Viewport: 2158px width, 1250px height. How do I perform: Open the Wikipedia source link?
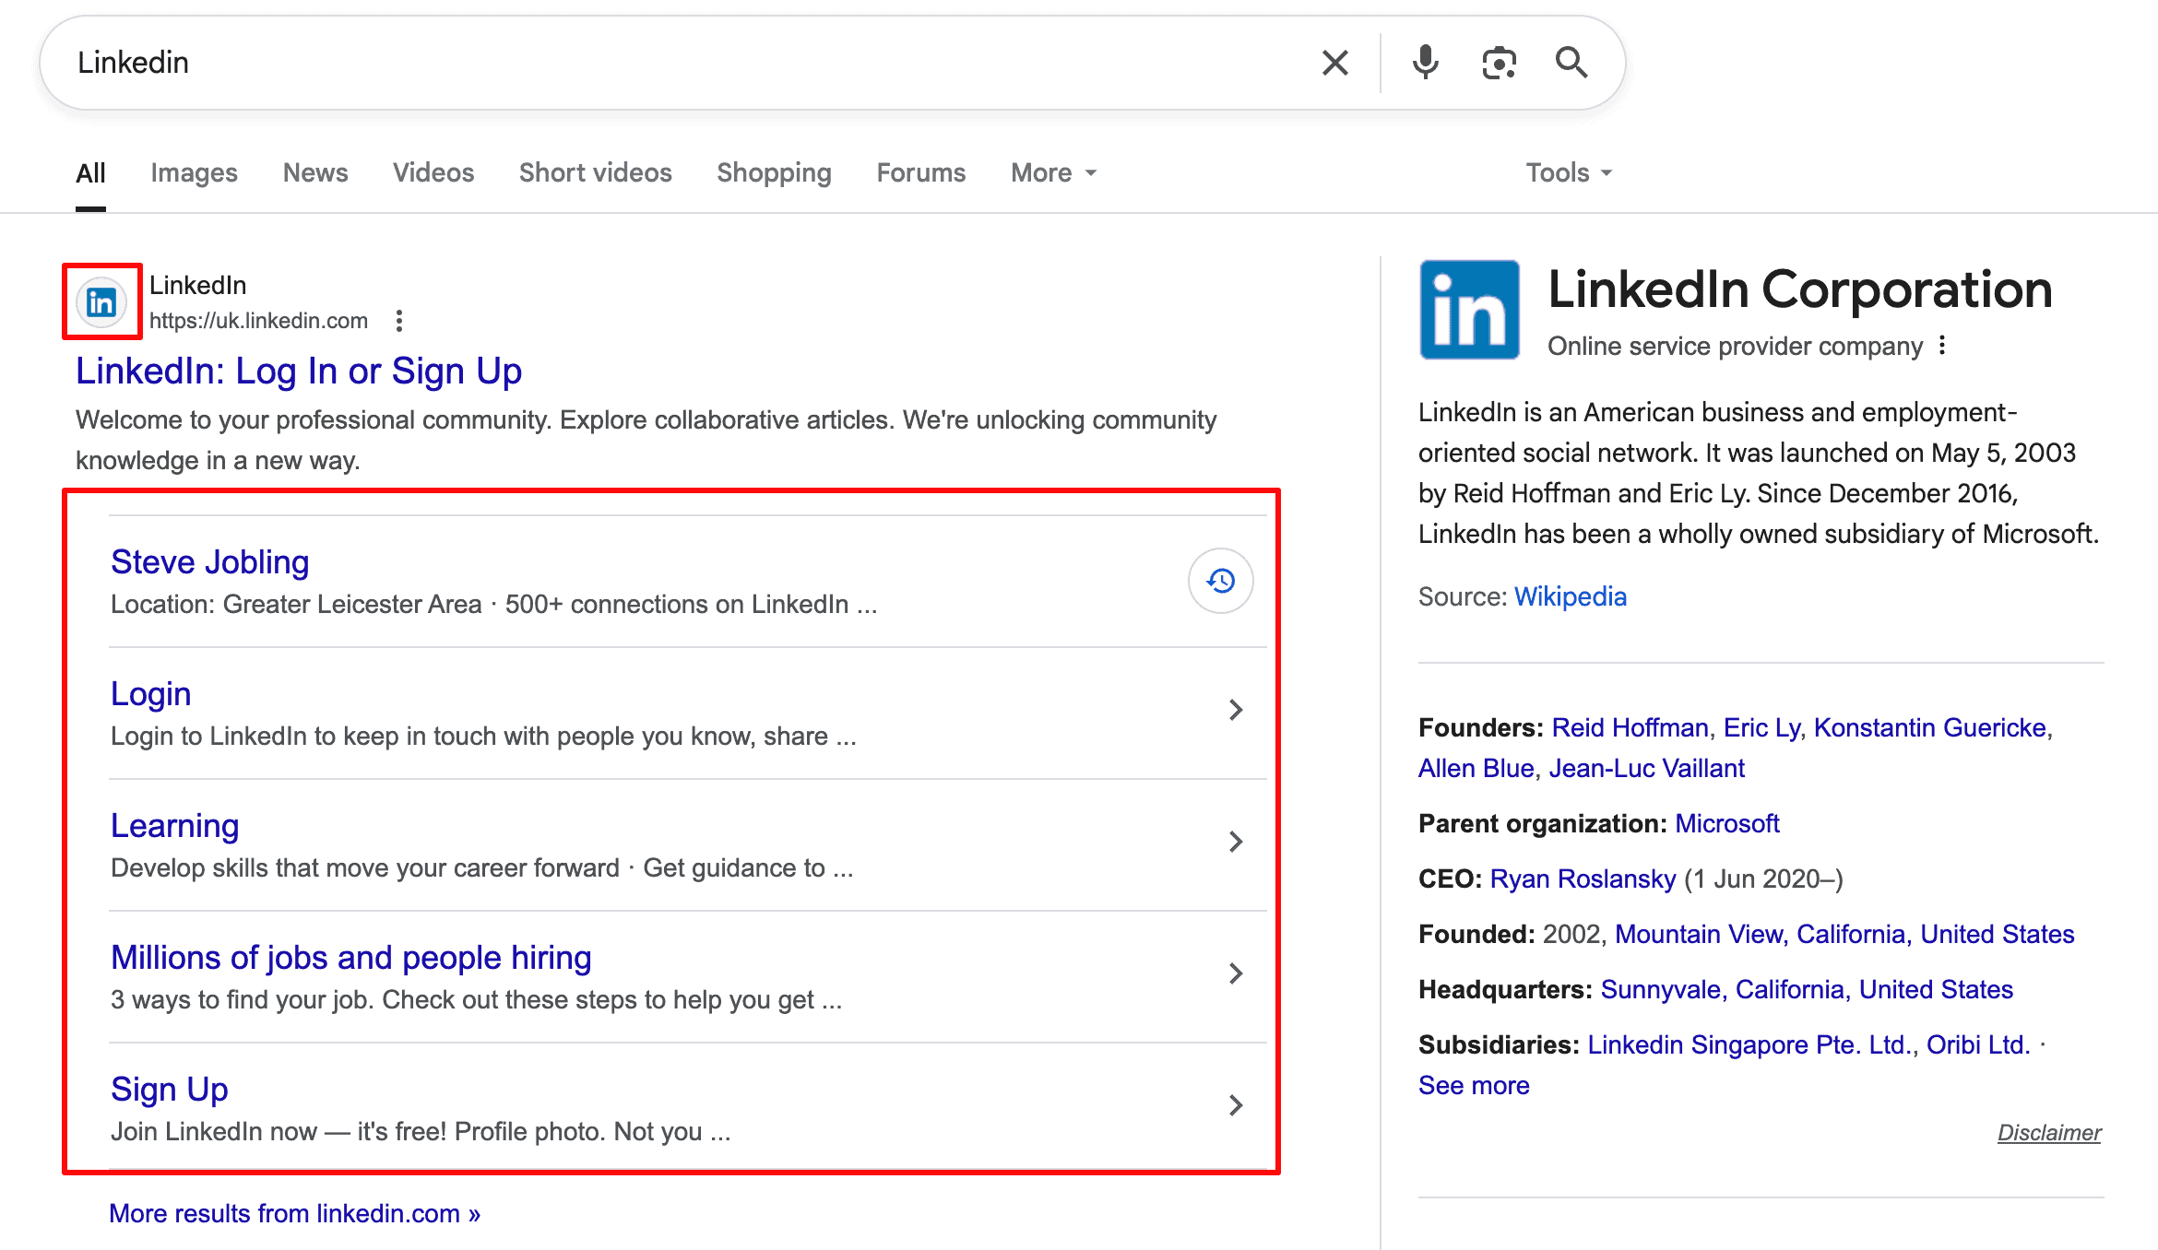[x=1571, y=596]
